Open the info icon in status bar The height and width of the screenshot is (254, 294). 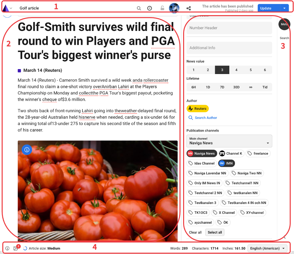click(7, 248)
